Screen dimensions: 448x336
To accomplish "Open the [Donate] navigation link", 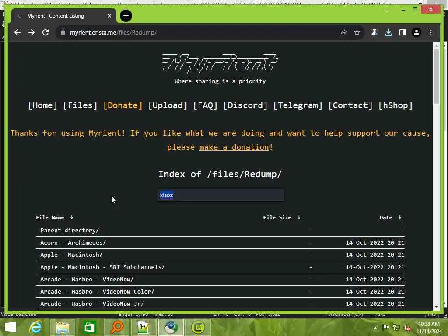I will coord(122,105).
